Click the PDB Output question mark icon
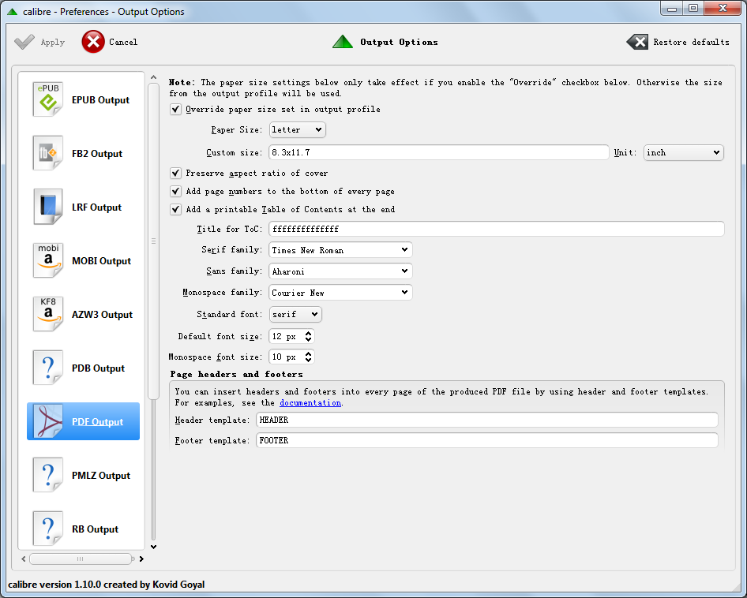This screenshot has width=747, height=598. 47,368
